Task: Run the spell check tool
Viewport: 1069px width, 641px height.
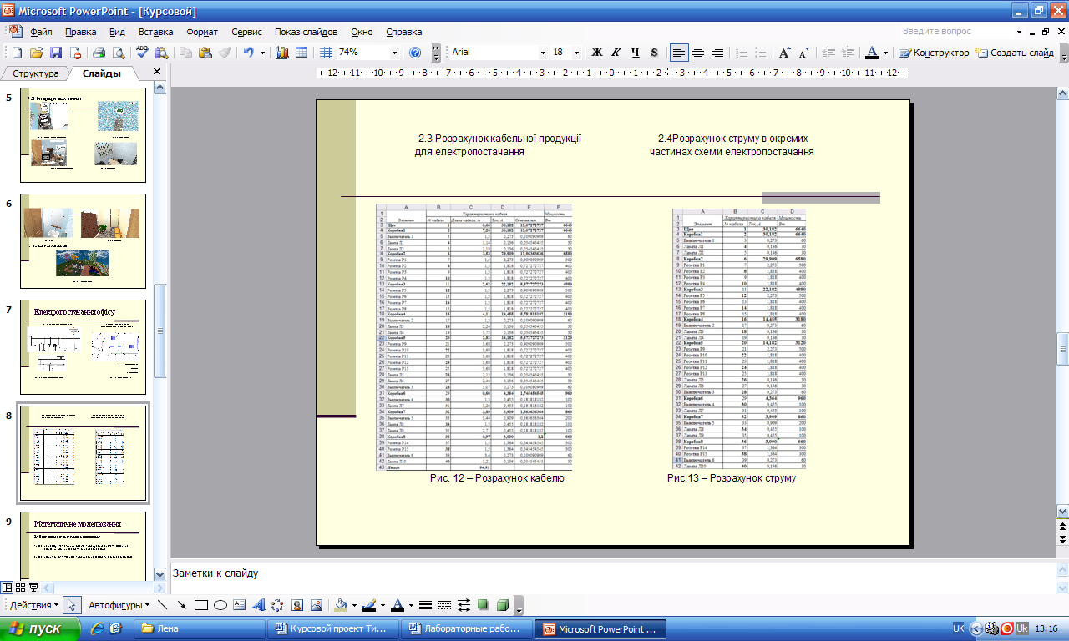Action: click(x=143, y=53)
